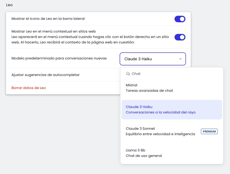
Task: Click the PREMIUM badge next to Claude 3 Sonnet
Action: click(209, 131)
